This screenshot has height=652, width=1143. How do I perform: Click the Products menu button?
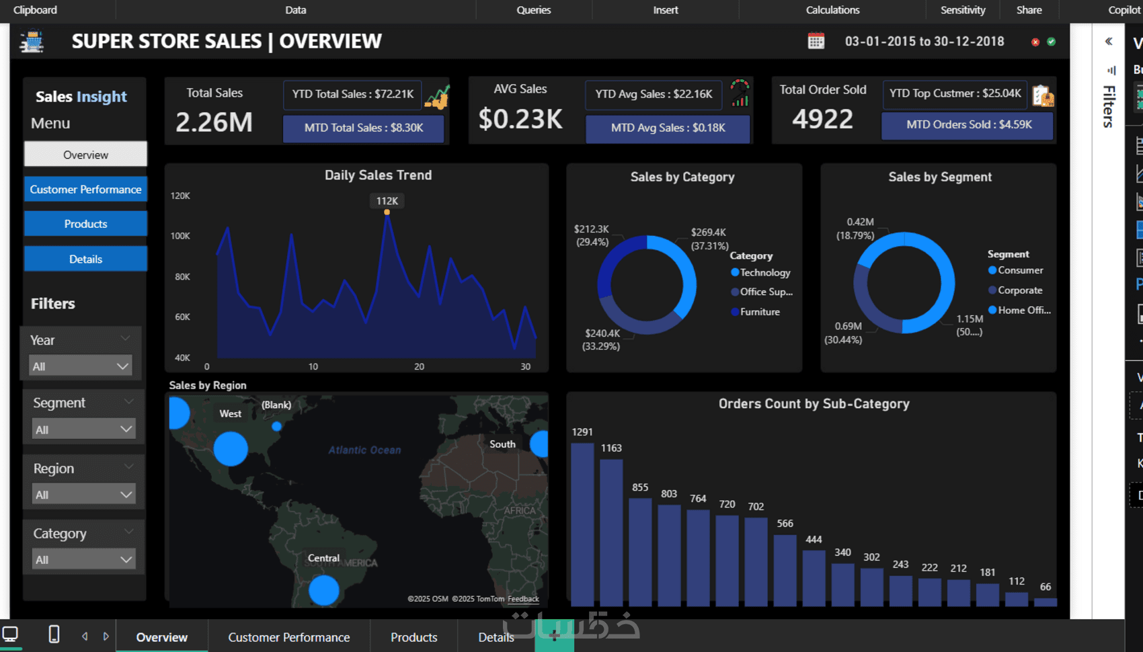click(x=85, y=224)
